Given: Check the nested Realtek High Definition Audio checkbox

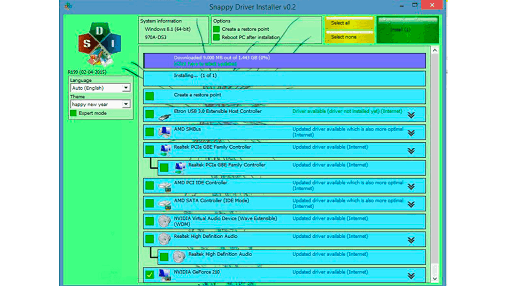Looking at the screenshot, I should point(164,257).
